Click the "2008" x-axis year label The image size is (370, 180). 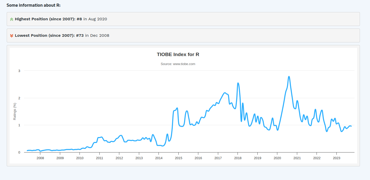pos(40,158)
